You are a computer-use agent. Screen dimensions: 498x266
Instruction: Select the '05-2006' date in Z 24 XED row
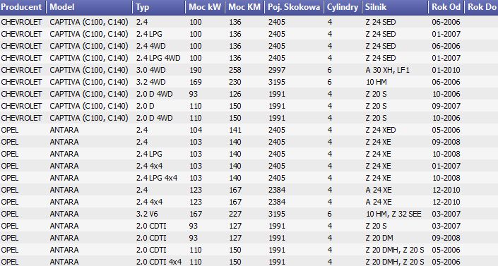point(446,130)
